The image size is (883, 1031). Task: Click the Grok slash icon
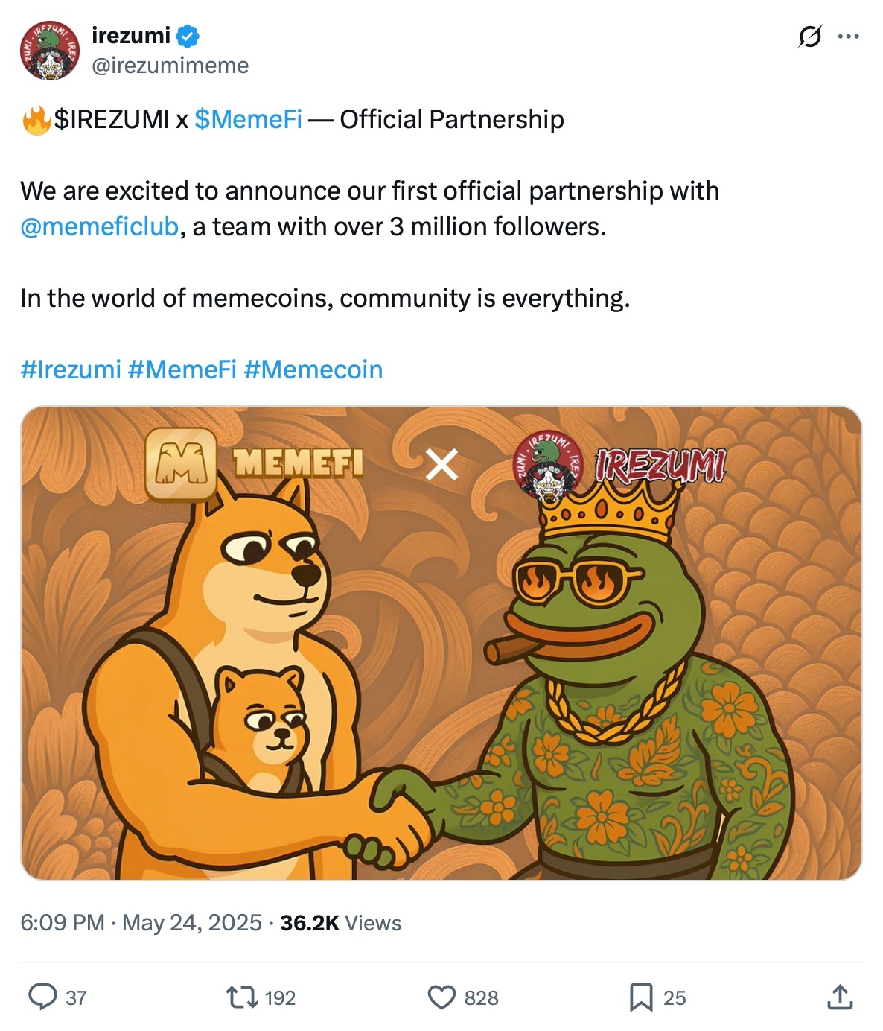point(809,36)
